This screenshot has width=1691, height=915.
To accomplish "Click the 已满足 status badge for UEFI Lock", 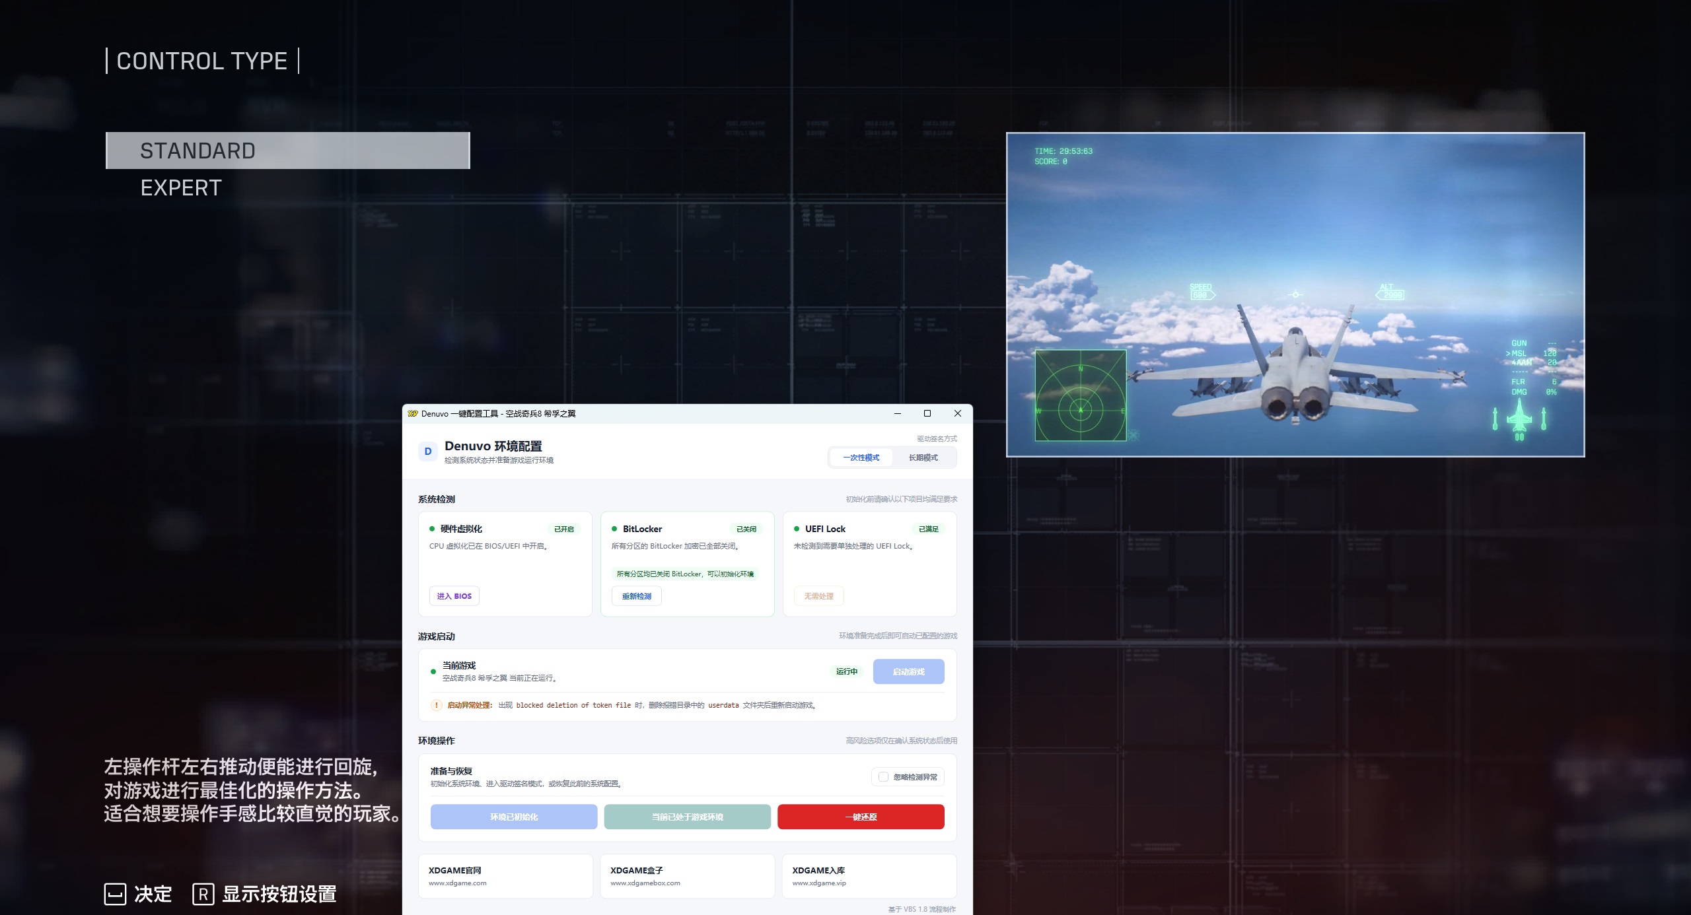I will pyautogui.click(x=929, y=529).
